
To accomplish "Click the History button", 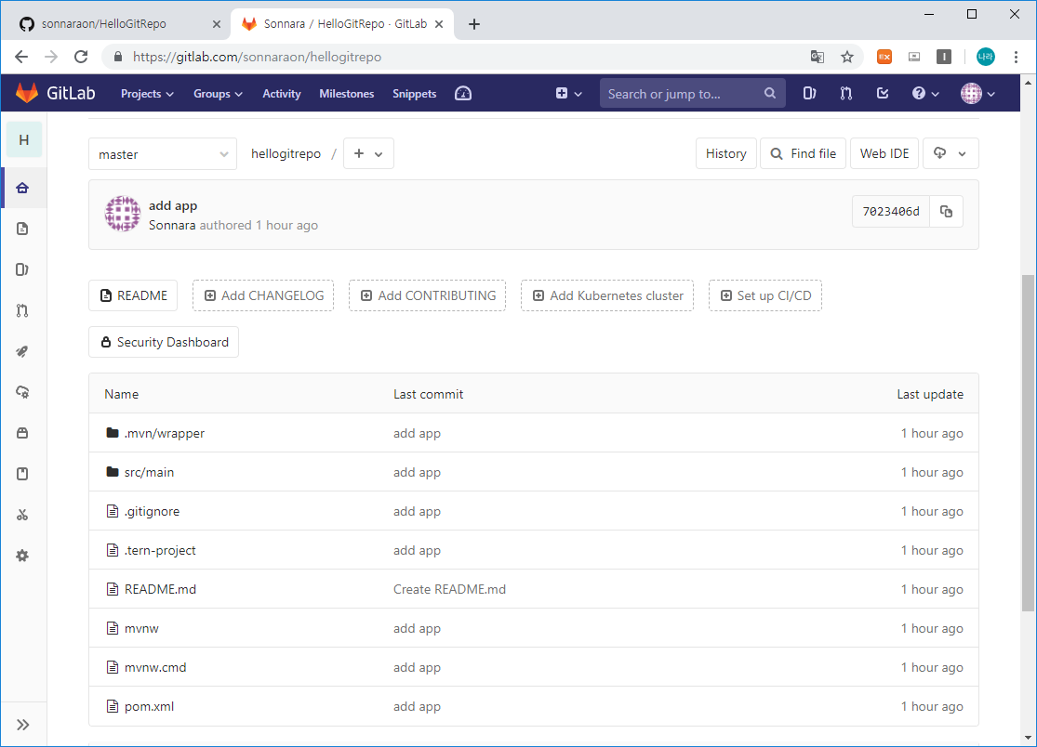I will tap(725, 153).
